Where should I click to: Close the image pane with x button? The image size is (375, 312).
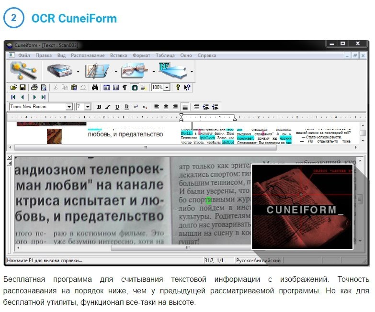[x=9, y=157]
